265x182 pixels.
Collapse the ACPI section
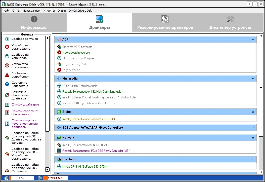click(253, 40)
